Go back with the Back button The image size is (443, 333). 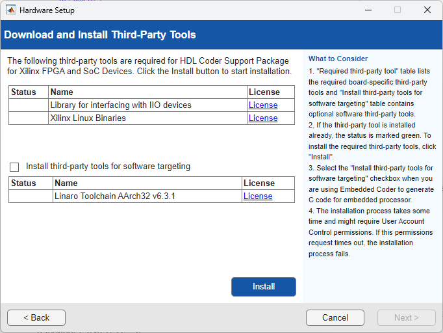coord(36,317)
